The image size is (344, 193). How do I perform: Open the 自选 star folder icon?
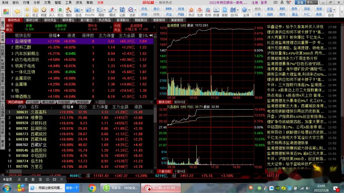pos(77,12)
